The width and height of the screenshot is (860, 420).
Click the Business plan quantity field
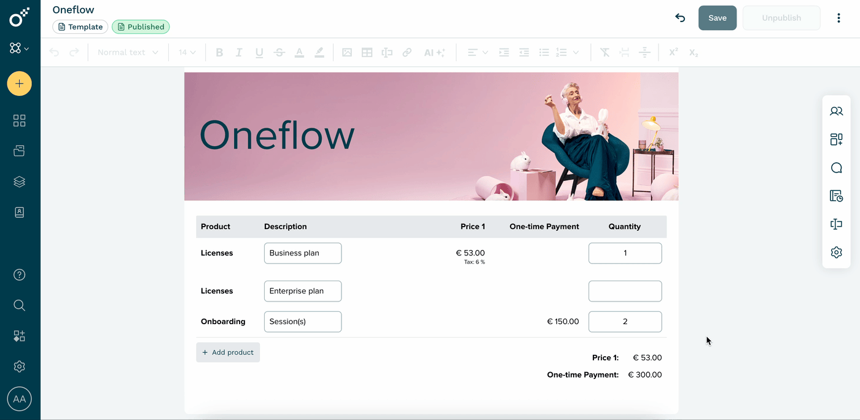click(x=625, y=253)
